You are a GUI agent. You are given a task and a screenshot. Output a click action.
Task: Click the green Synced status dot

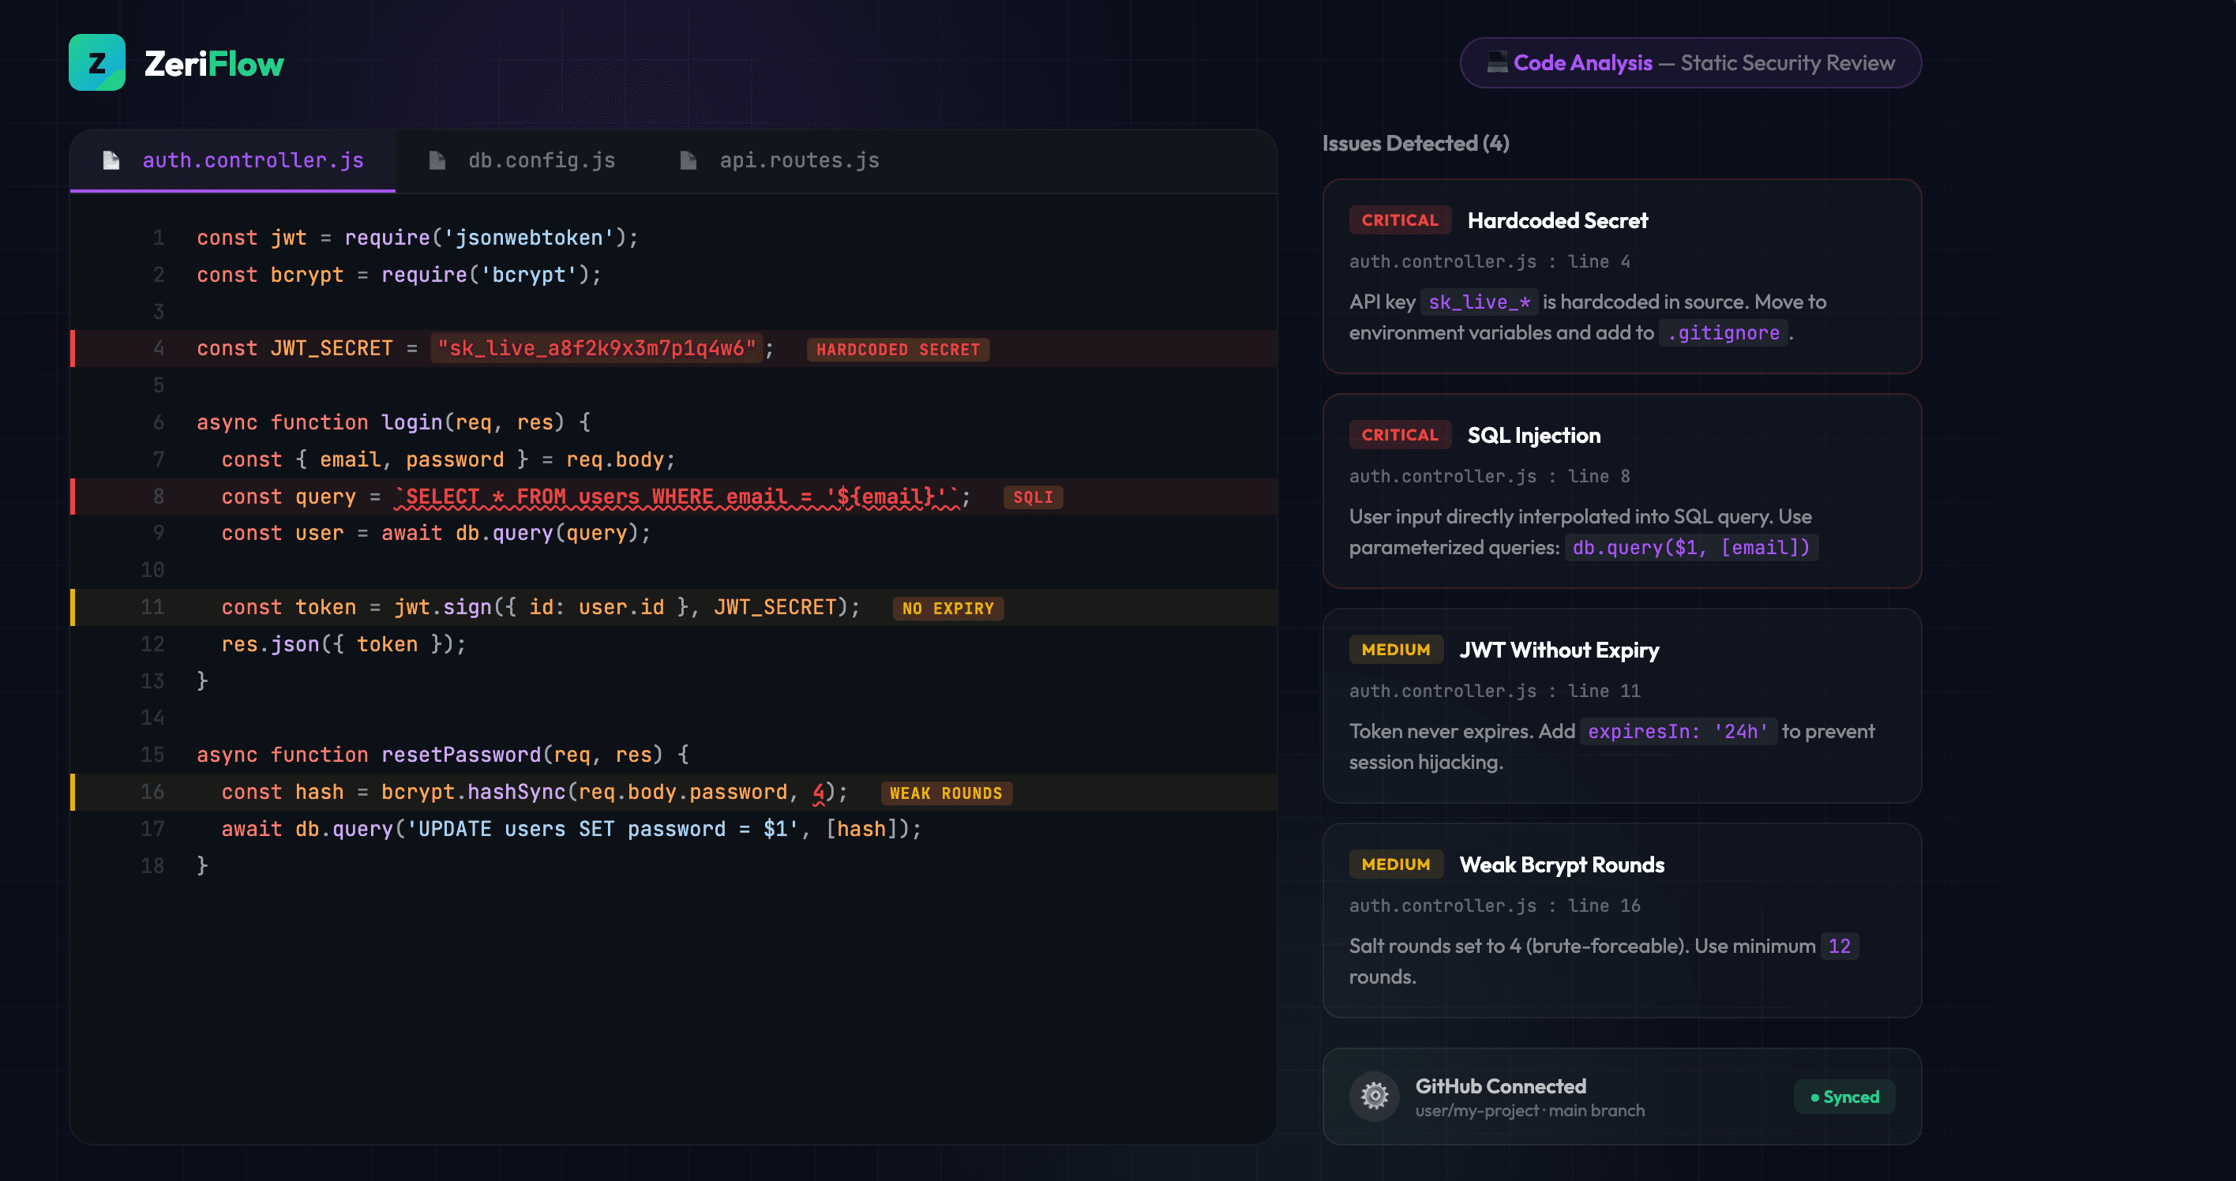pos(1815,1097)
